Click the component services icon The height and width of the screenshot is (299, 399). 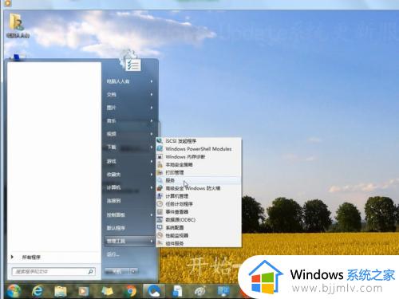tap(160, 243)
